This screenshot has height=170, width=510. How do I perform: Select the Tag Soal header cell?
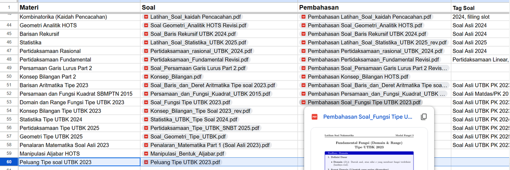480,8
